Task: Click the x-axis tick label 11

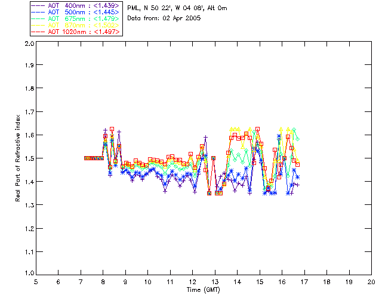Action: (x=170, y=282)
